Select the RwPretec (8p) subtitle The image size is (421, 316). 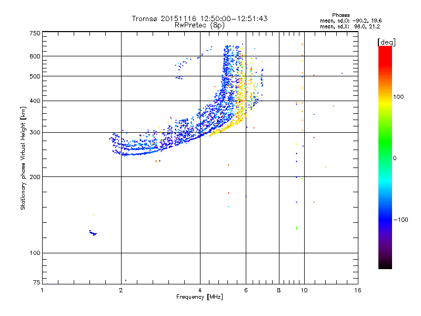pyautogui.click(x=199, y=25)
